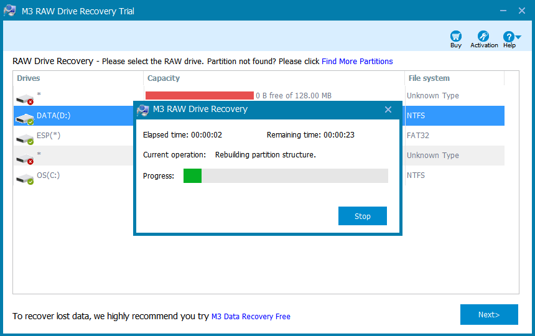Click the M3 app icon in main title bar
Viewport: 535px width, 336px height.
tap(9, 11)
